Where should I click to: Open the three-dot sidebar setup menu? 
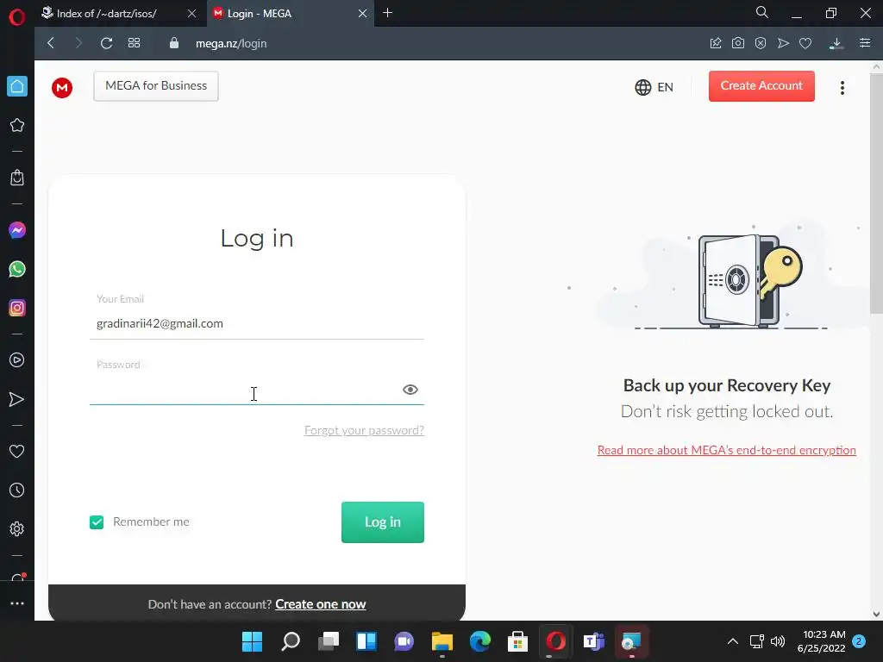coord(17,603)
